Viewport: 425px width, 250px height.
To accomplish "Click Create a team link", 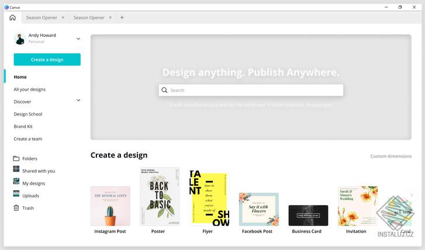I will click(28, 139).
